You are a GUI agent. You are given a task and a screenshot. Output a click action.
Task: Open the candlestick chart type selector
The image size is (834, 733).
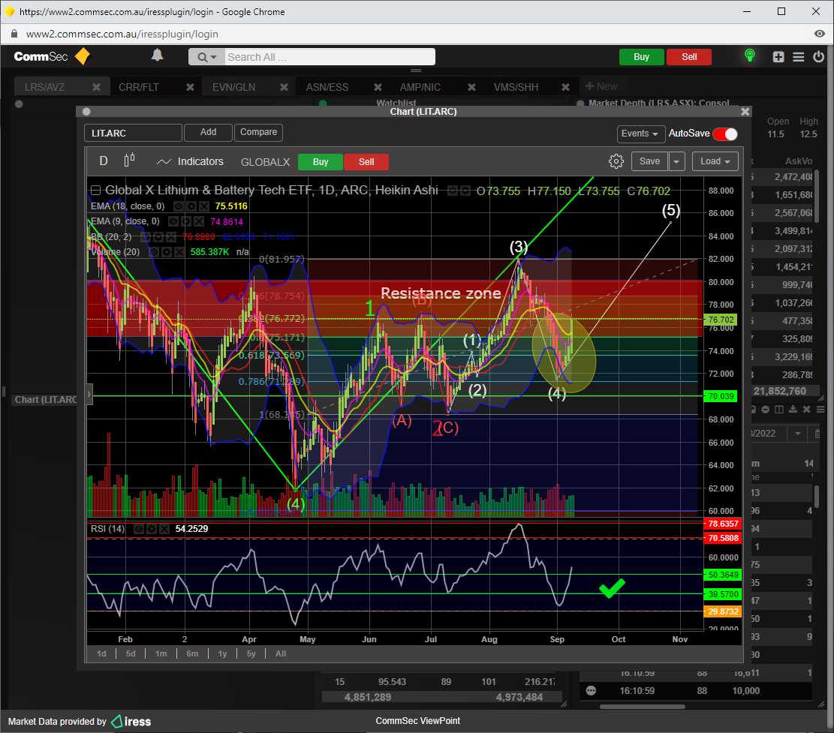pyautogui.click(x=129, y=161)
